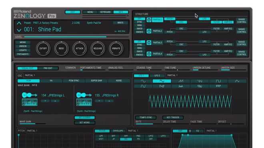Select the STEP LFO waveform button
The height and width of the screenshot is (148, 264).
218,86
